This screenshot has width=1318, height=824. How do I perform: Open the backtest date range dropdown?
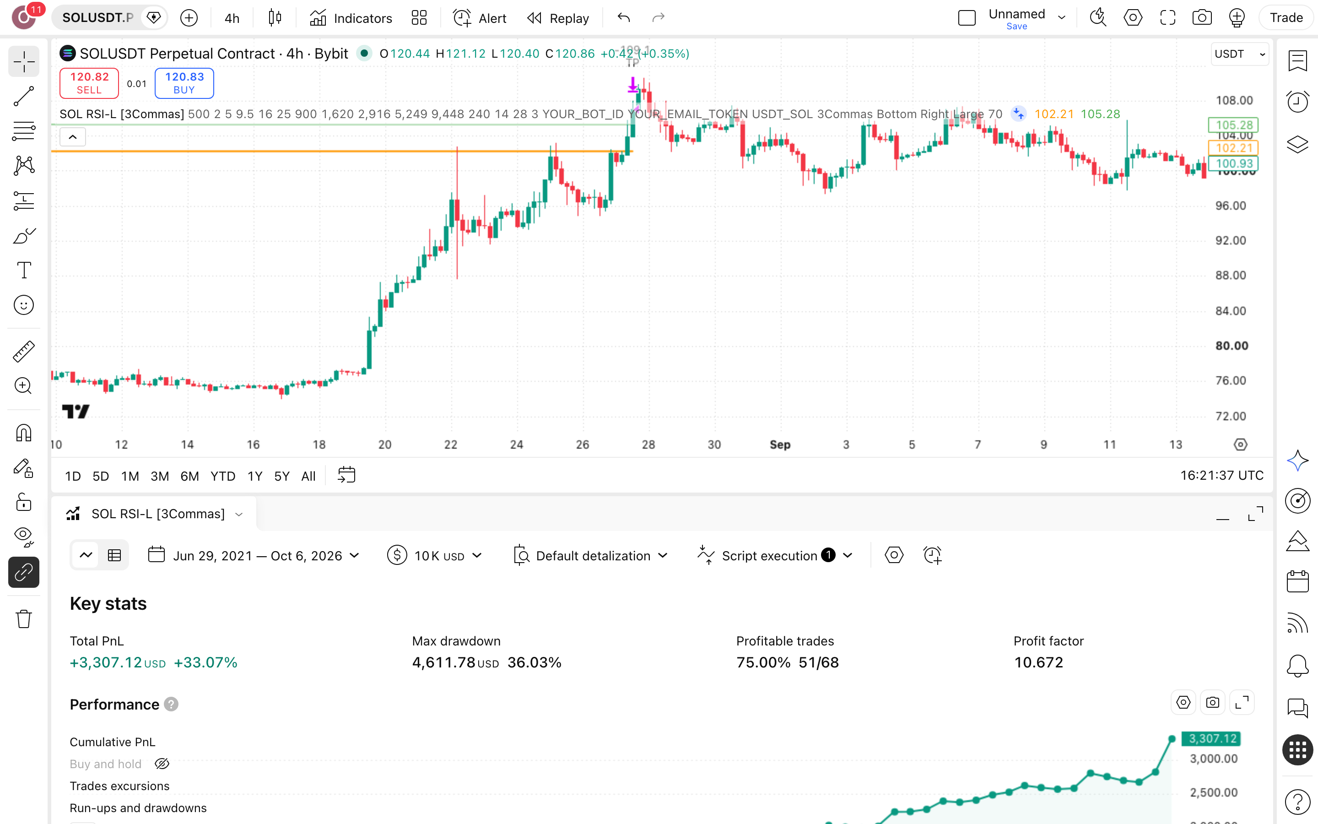point(254,555)
